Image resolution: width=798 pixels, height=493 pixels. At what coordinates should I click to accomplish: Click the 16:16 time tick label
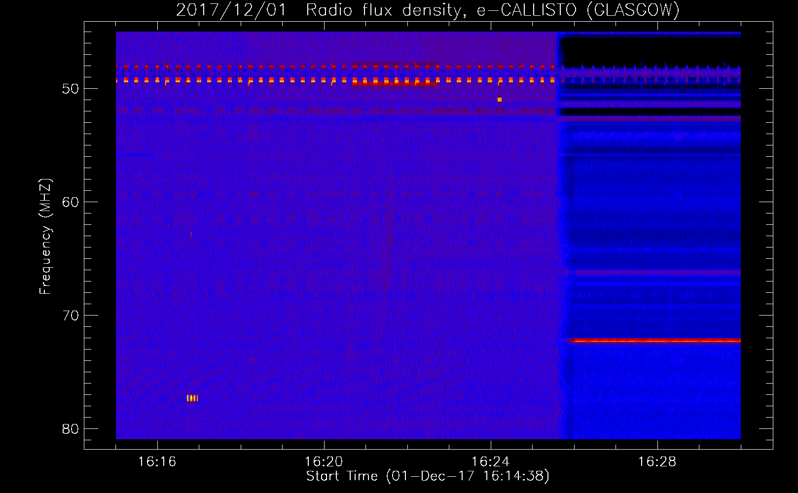click(x=157, y=461)
